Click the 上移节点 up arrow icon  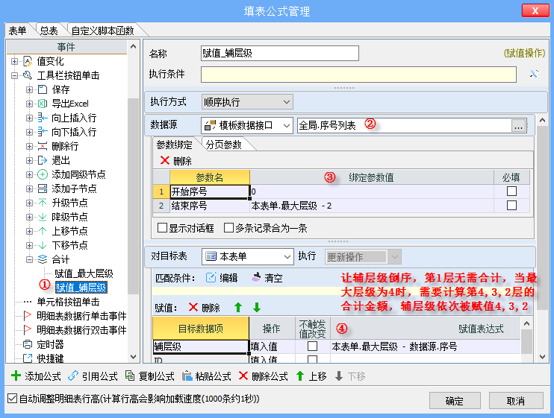[43, 231]
